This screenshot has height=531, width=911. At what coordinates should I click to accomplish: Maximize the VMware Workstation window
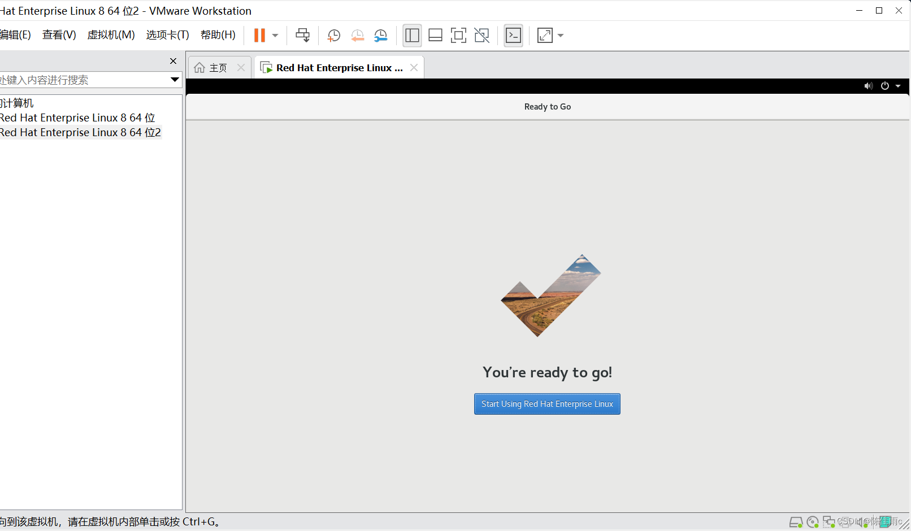pos(879,11)
